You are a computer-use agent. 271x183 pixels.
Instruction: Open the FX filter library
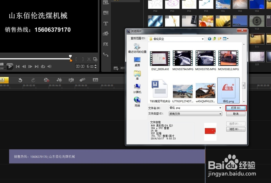pyautogui.click(x=106, y=44)
